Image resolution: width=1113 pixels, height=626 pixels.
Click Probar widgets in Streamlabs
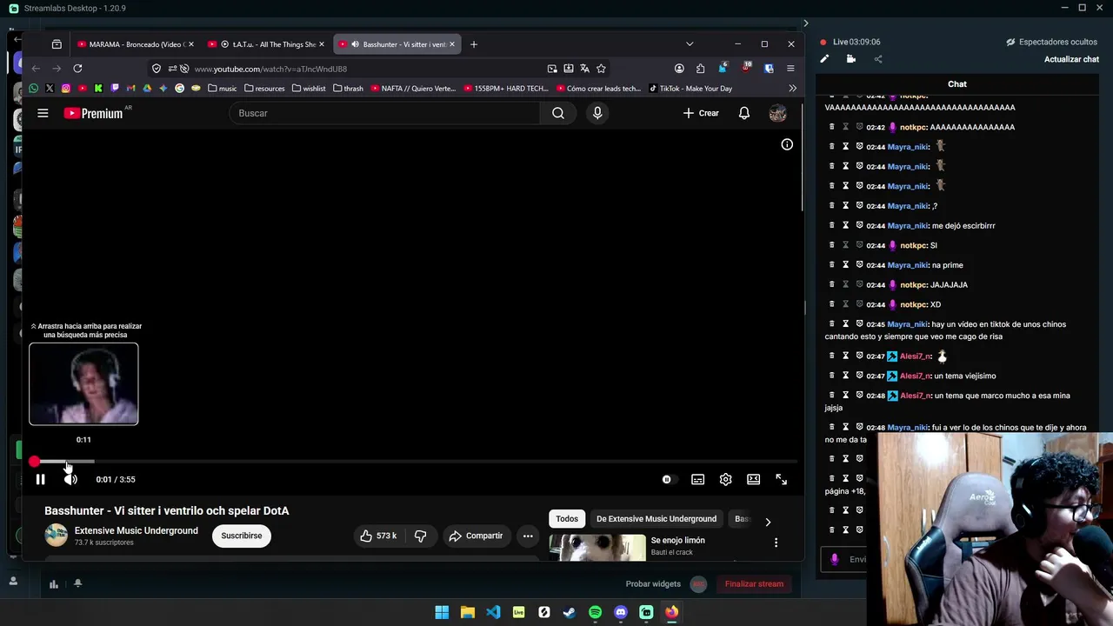pyautogui.click(x=652, y=584)
